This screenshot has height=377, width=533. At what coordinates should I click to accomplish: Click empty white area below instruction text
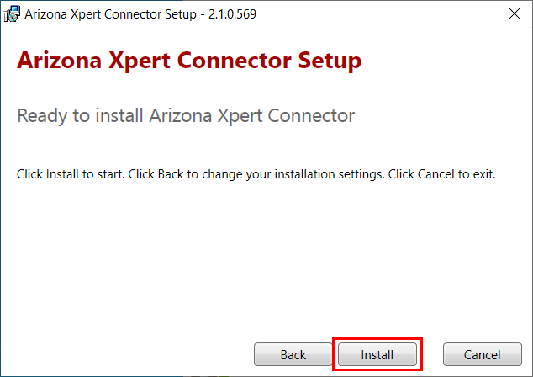click(x=265, y=258)
